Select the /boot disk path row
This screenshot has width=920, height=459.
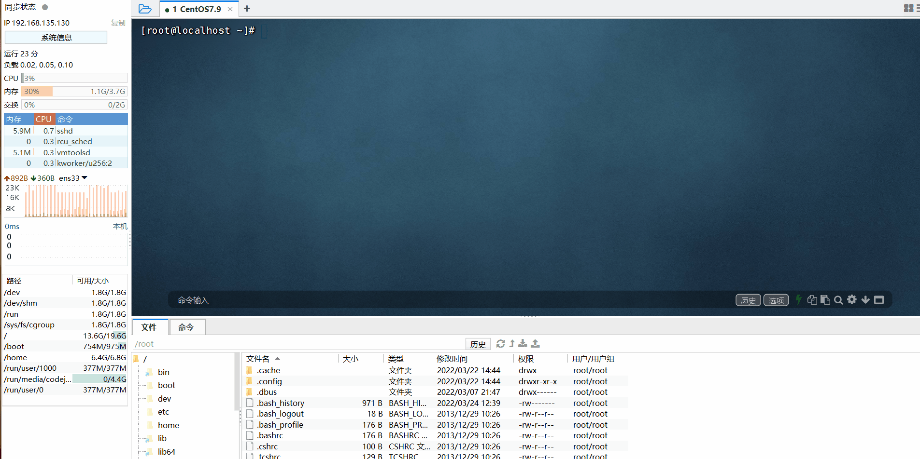pyautogui.click(x=65, y=346)
